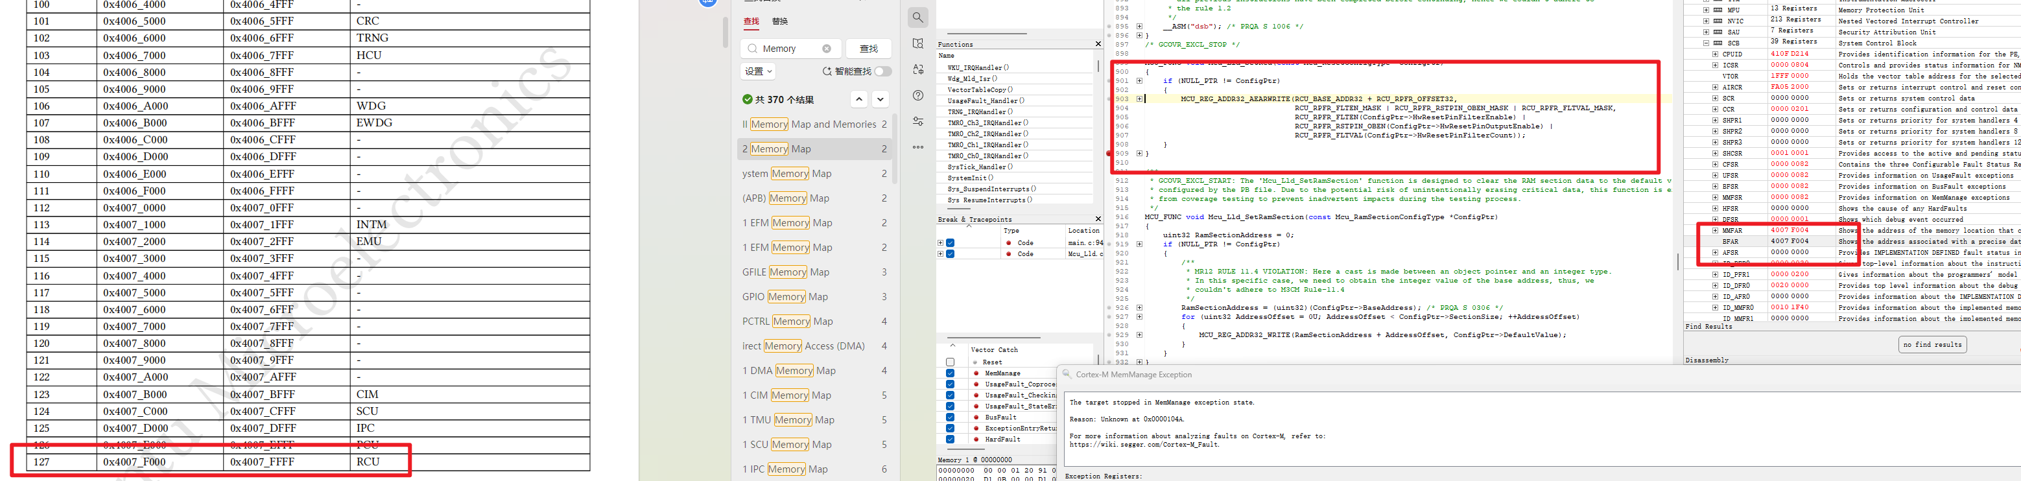Open the translate icon in sidebar

coord(918,69)
